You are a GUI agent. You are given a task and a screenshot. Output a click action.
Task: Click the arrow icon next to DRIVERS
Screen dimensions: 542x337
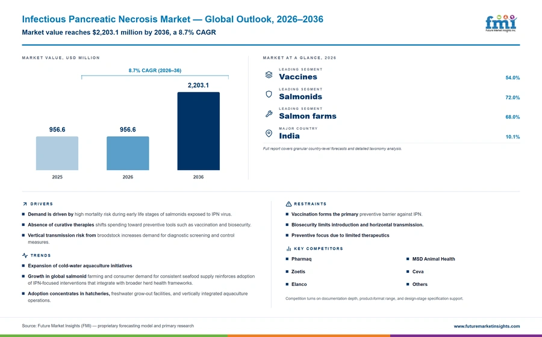(x=25, y=204)
